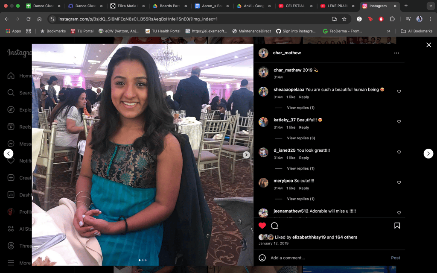Open Messages icon in sidebar
This screenshot has width=437, height=273.
[11, 144]
